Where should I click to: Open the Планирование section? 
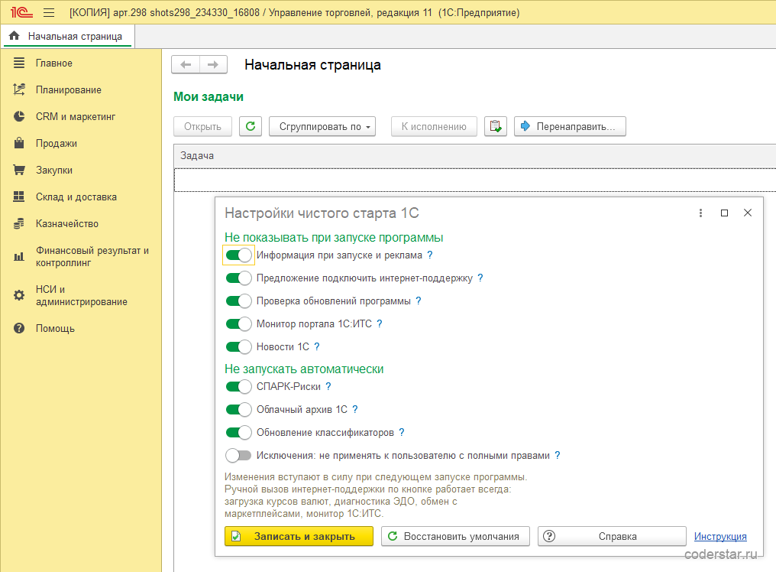68,89
